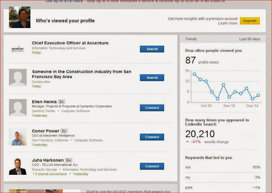Click your own profile photo at top

point(20,17)
